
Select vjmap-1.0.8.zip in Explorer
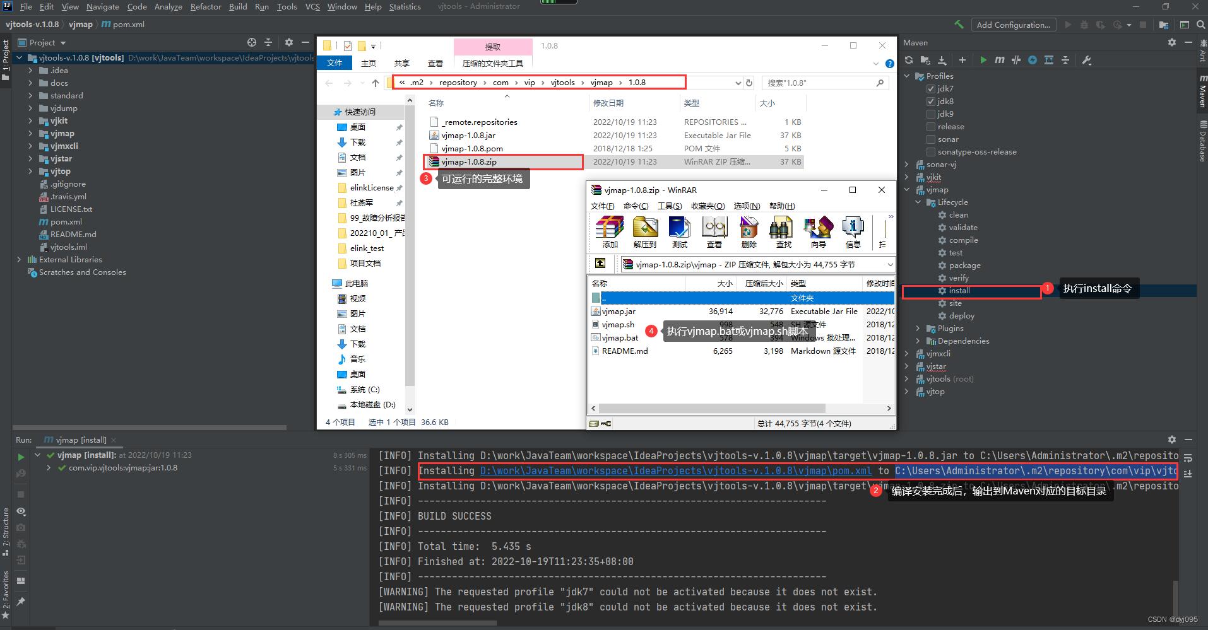468,162
